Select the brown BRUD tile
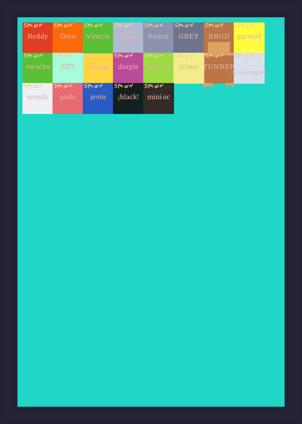 coord(219,38)
